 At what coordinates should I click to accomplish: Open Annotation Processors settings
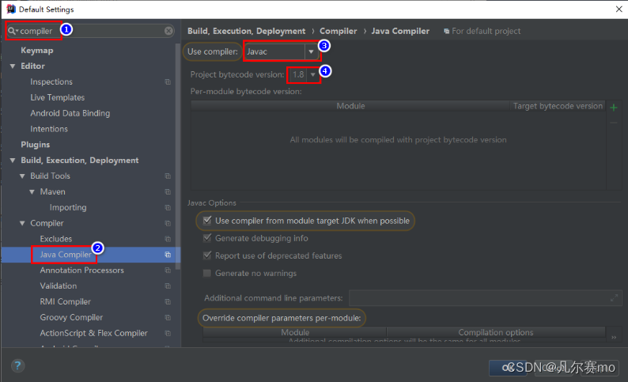(x=81, y=270)
